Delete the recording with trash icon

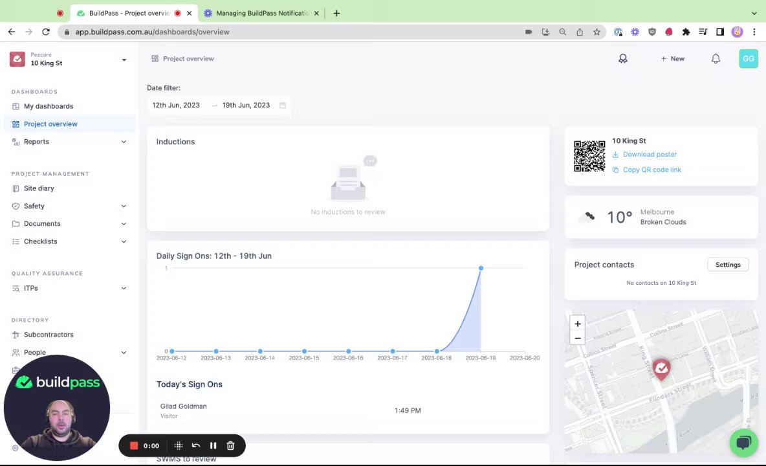pos(230,445)
